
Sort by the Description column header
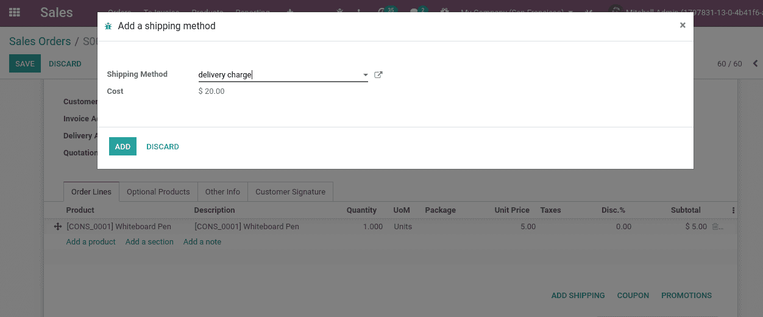pyautogui.click(x=215, y=210)
